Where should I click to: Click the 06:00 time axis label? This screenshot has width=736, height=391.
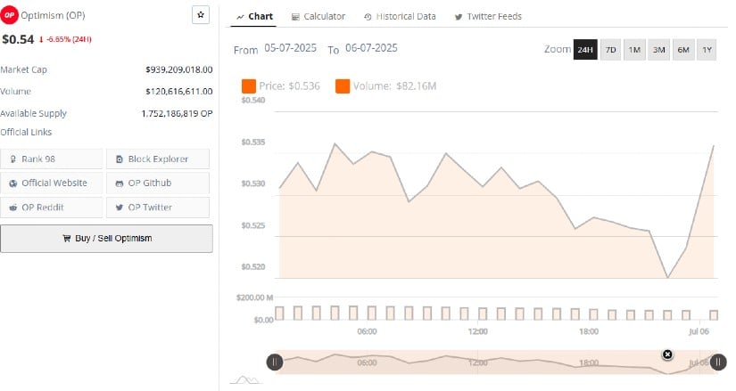(x=367, y=331)
